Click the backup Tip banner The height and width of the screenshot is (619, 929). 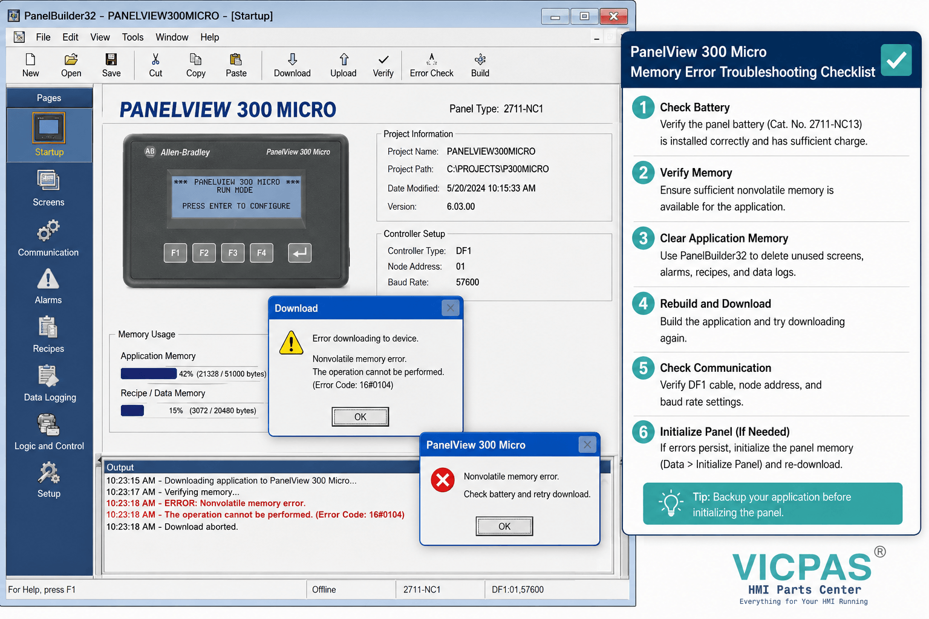pos(772,504)
